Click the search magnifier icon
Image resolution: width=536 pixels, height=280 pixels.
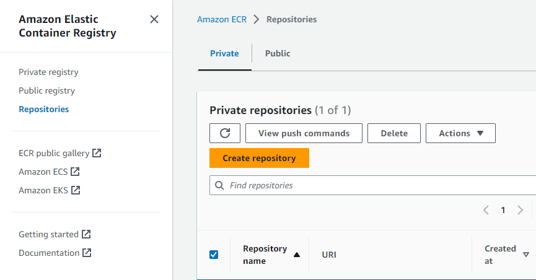coord(219,185)
